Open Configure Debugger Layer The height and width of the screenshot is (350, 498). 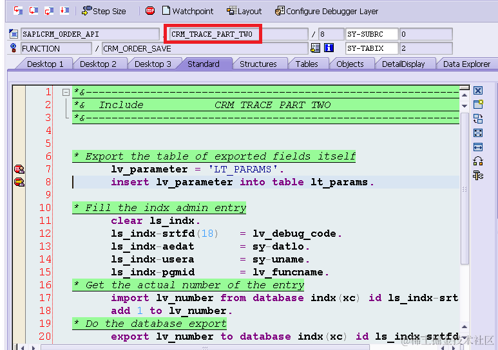click(327, 11)
